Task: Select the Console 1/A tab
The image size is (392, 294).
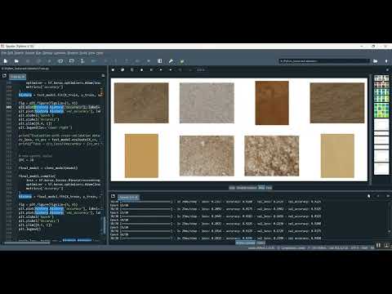Action: (x=128, y=197)
